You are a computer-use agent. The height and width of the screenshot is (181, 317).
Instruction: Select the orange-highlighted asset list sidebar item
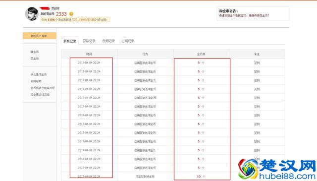click(x=40, y=36)
